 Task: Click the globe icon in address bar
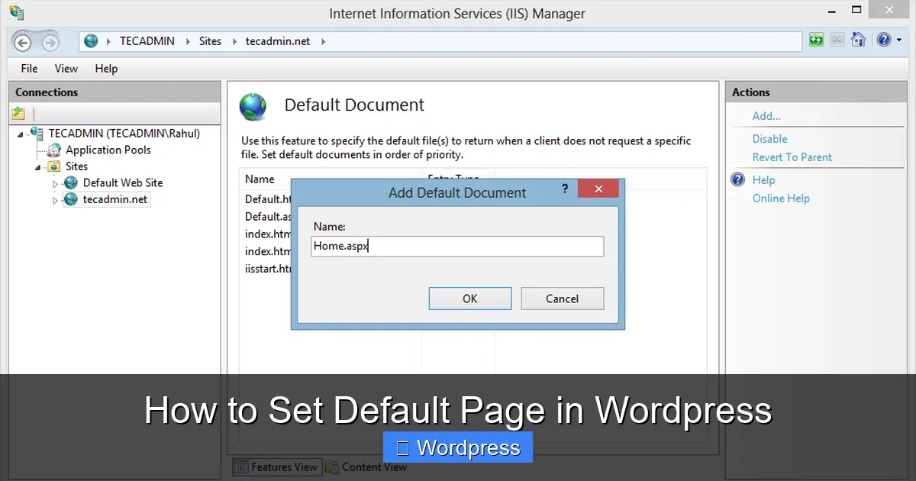[x=92, y=41]
